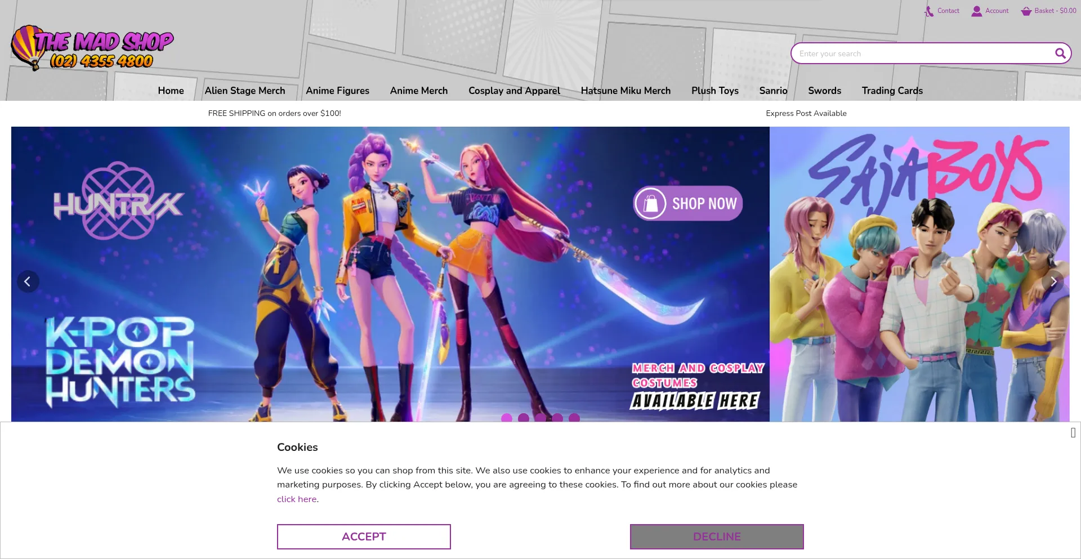Click 'Express Post Available' text
Image resolution: width=1081 pixels, height=559 pixels.
click(806, 113)
